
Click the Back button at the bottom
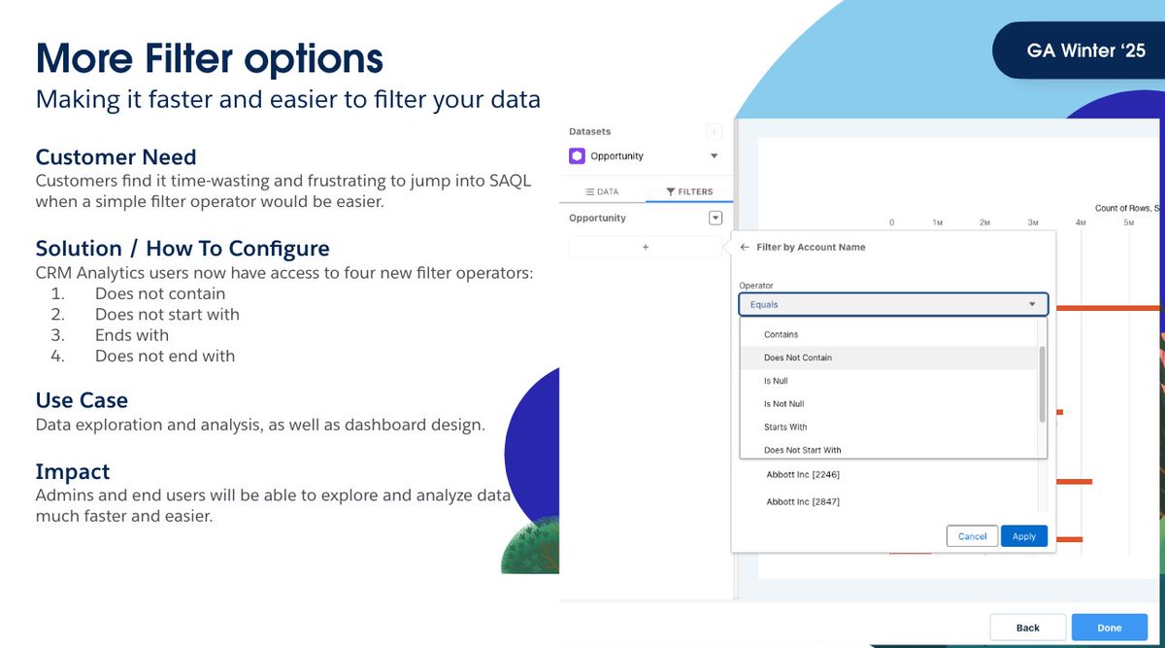click(1028, 628)
